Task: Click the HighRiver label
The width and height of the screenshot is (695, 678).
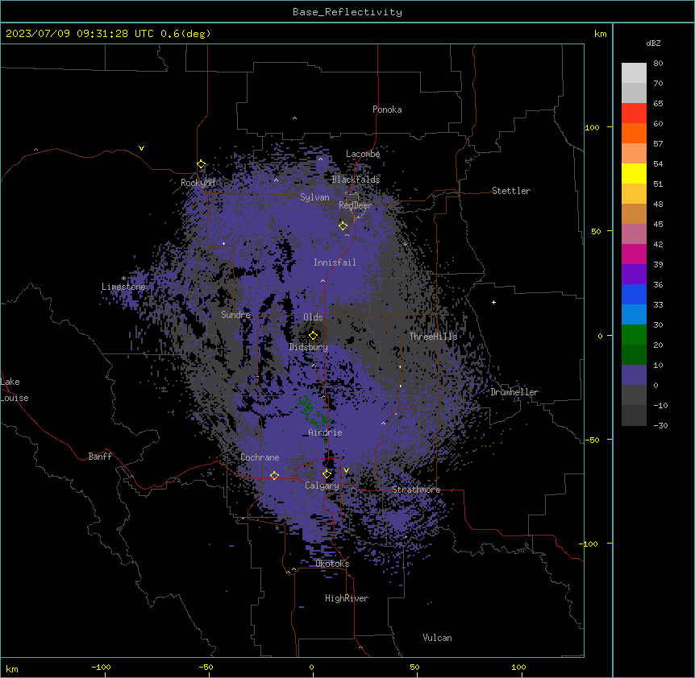Action: pyautogui.click(x=347, y=598)
